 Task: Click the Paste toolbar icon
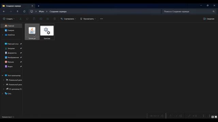click(x=34, y=19)
